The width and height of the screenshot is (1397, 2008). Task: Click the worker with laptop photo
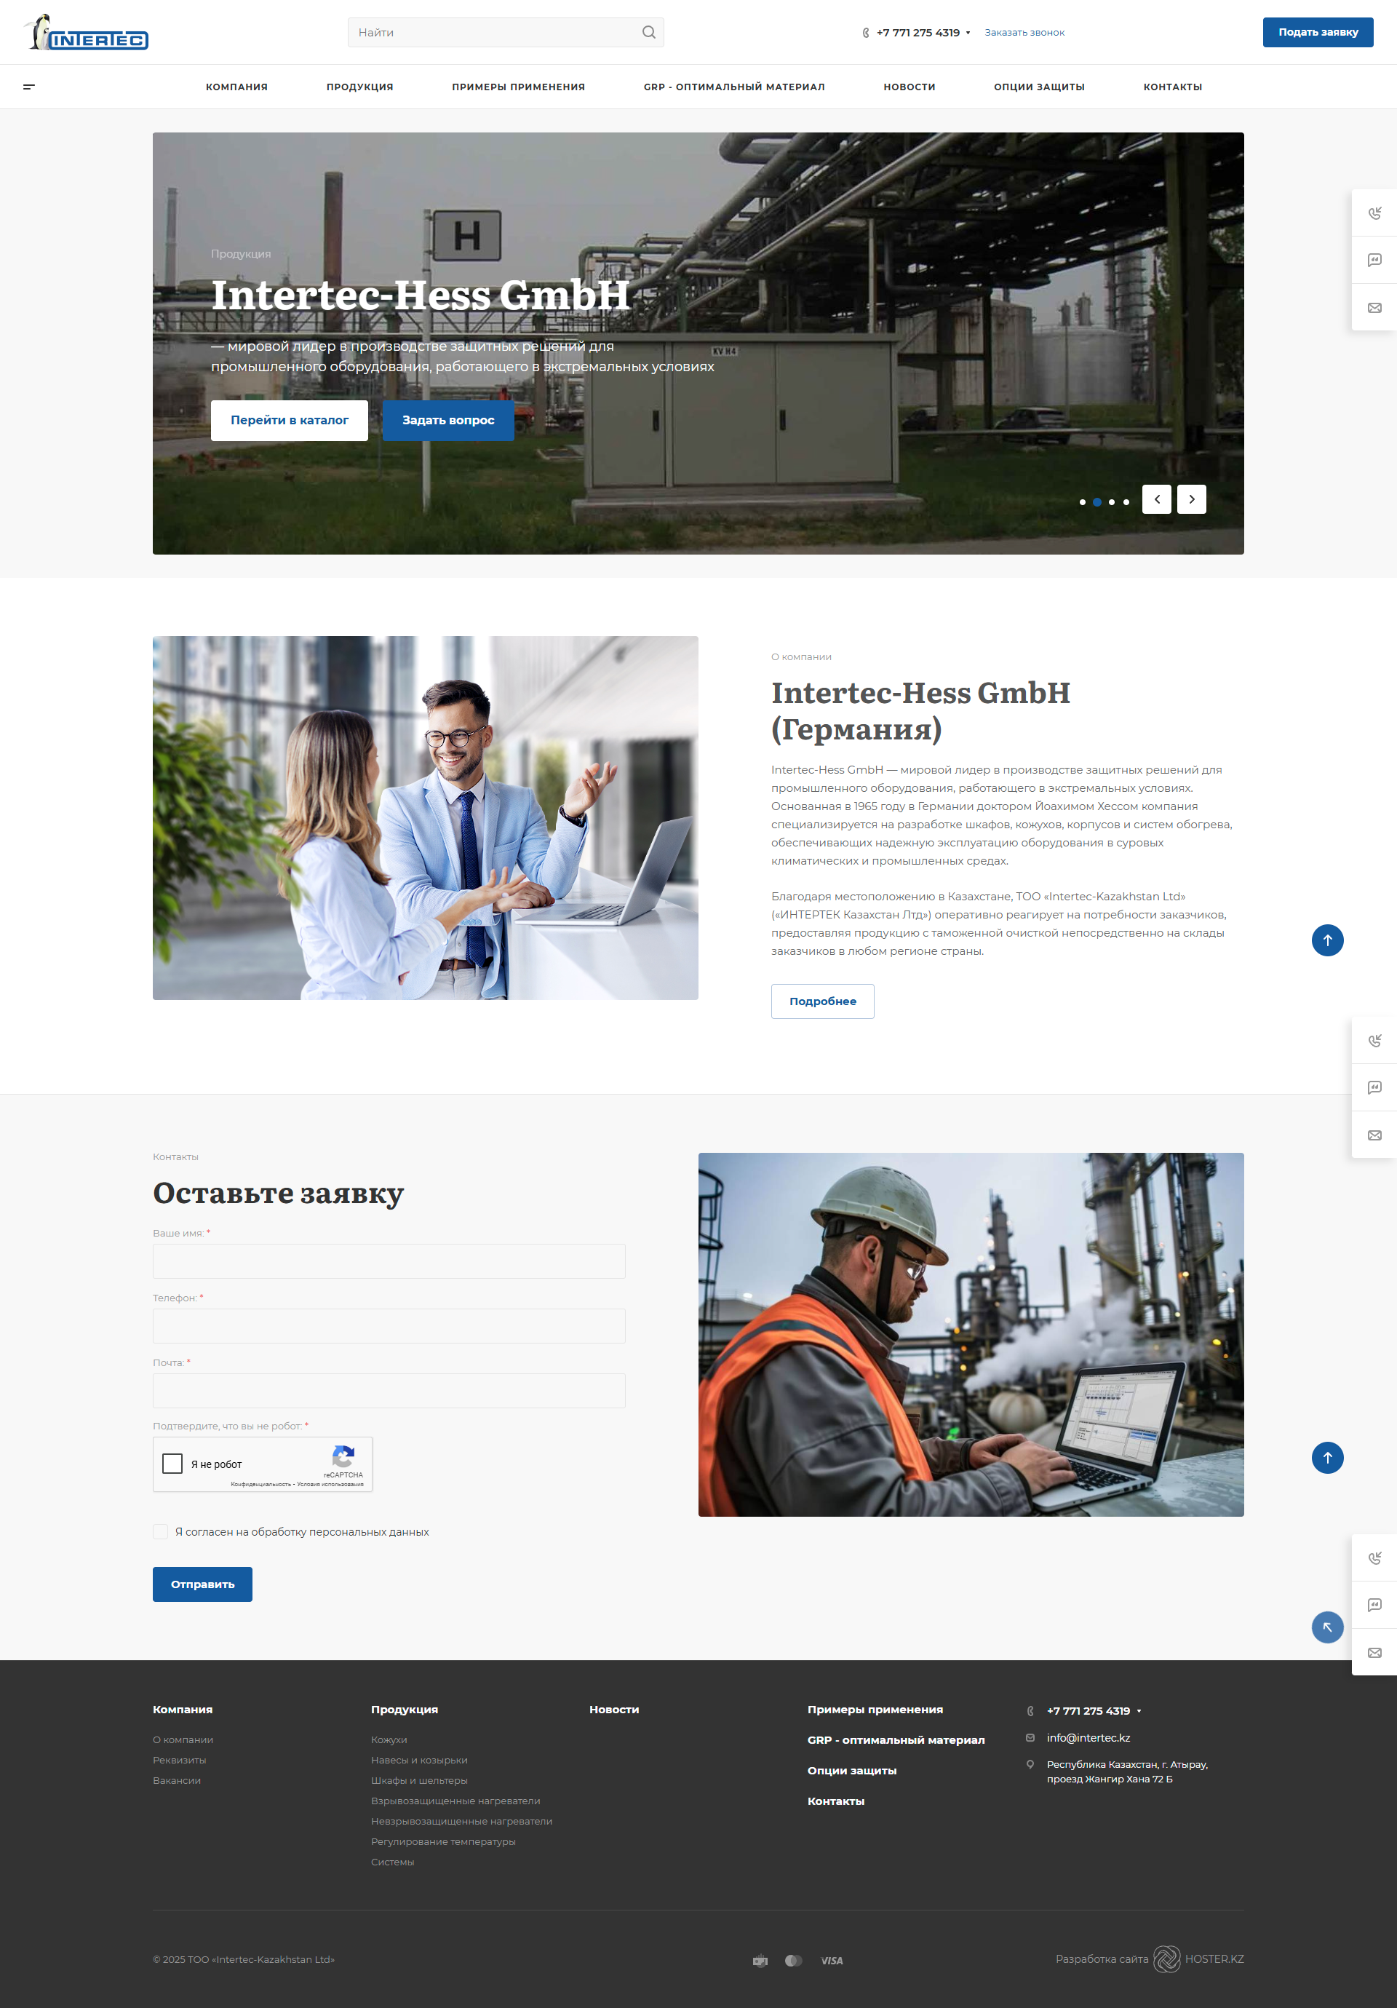971,1335
